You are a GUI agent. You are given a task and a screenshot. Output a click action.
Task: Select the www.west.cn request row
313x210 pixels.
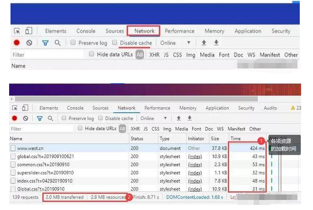click(x=30, y=148)
